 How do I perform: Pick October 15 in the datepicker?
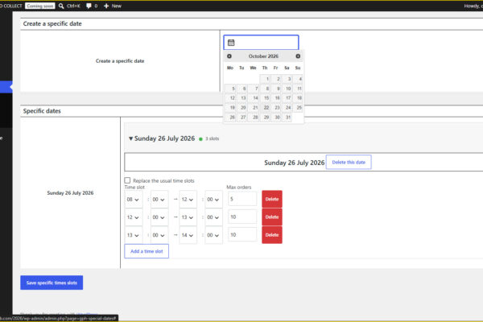pos(265,98)
